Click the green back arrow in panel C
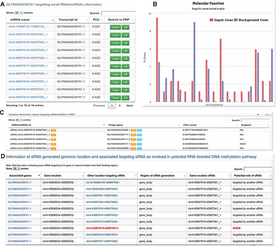Screen dimensions: 276x246 (258, 115)
